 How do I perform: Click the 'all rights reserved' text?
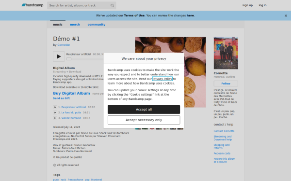(68, 165)
